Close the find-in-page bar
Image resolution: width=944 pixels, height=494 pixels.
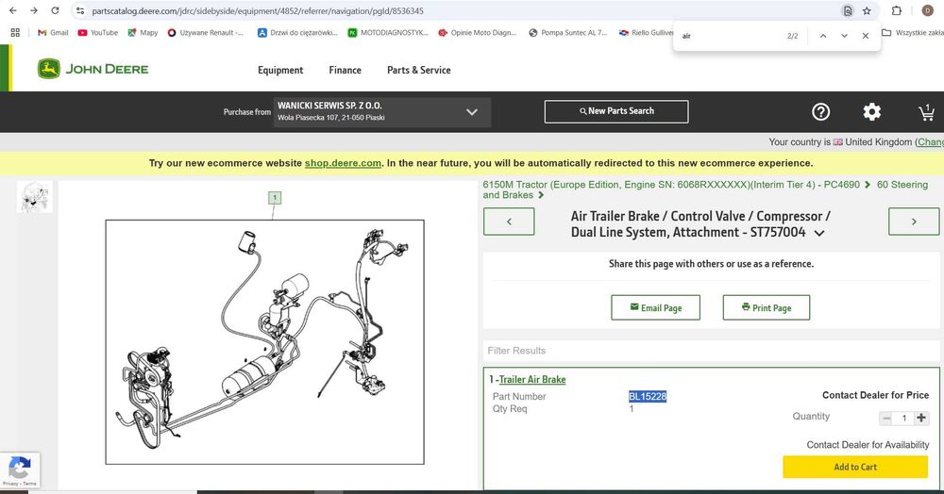tap(865, 36)
